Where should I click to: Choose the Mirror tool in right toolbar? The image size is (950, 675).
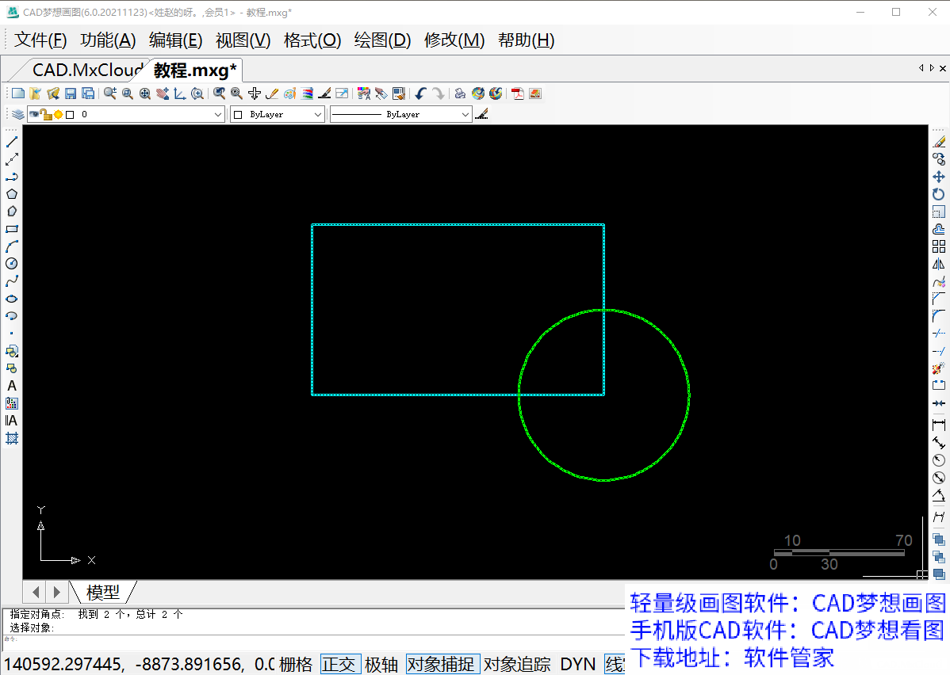pyautogui.click(x=938, y=264)
